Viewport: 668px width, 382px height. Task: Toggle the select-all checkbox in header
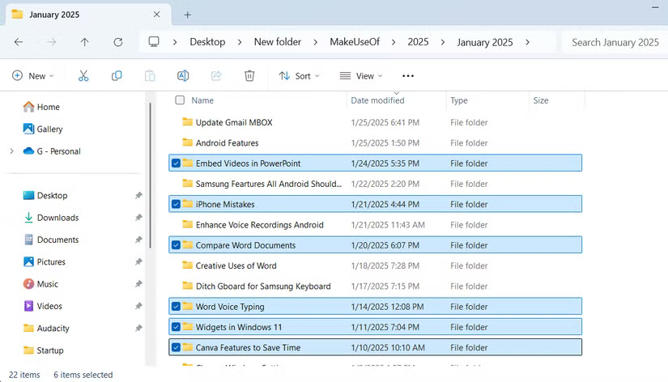tap(180, 100)
